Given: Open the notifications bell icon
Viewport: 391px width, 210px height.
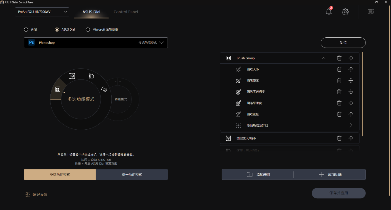Looking at the screenshot, I should click(329, 12).
